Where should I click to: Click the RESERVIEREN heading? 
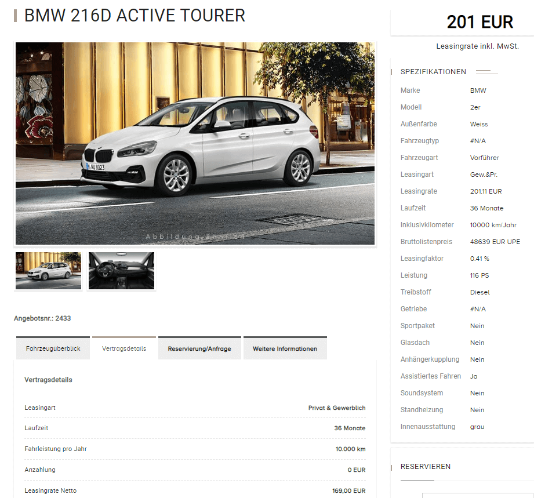pos(426,467)
